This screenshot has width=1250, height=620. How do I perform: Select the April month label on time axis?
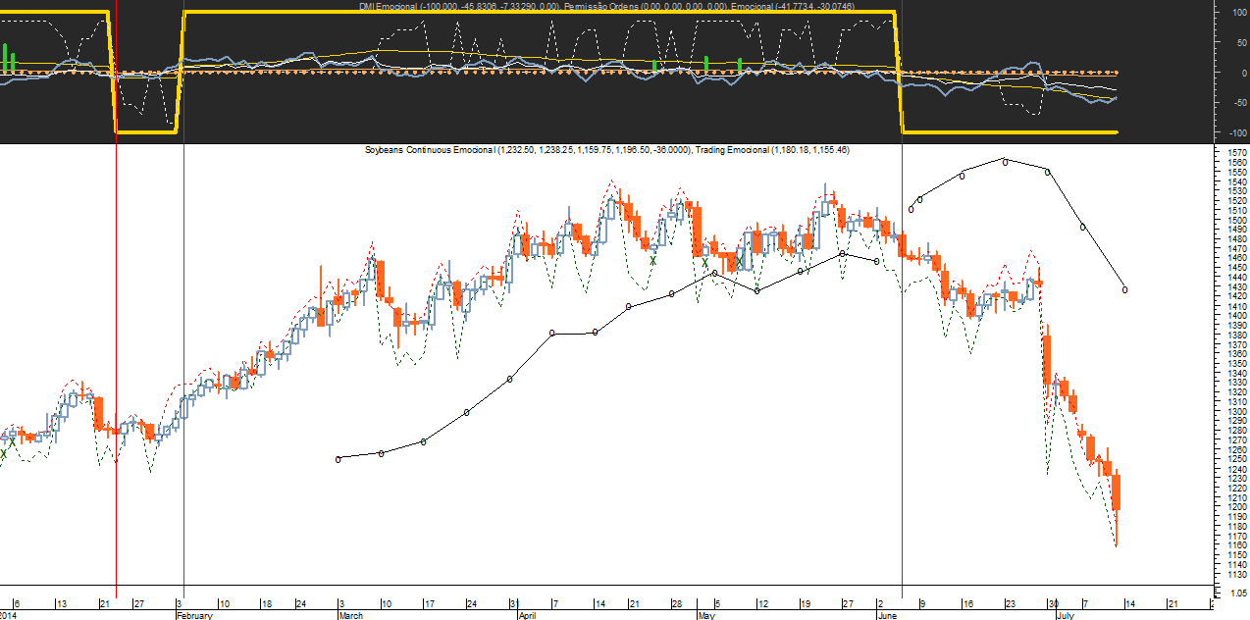527,615
